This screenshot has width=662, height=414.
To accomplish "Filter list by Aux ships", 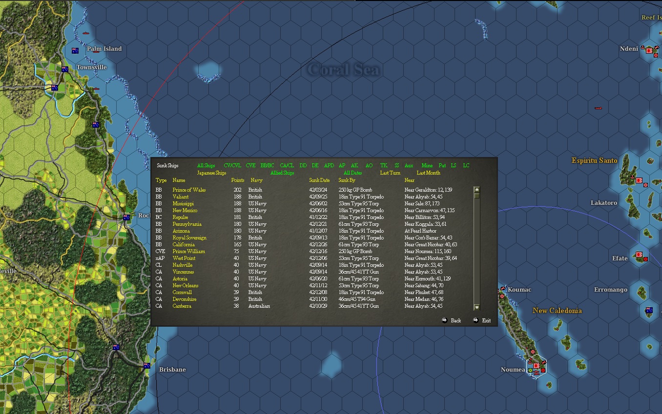I will tap(409, 165).
